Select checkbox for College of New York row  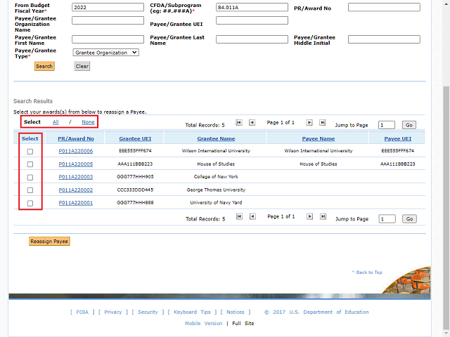click(x=30, y=177)
